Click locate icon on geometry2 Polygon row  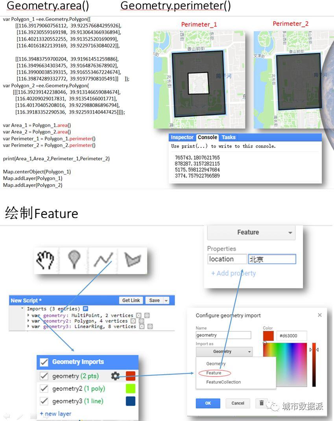click(141, 321)
